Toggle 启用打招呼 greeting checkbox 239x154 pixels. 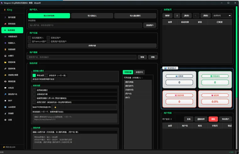(x=34, y=102)
